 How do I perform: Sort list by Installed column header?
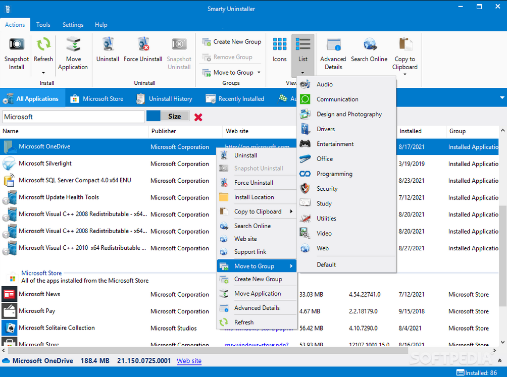click(x=421, y=131)
